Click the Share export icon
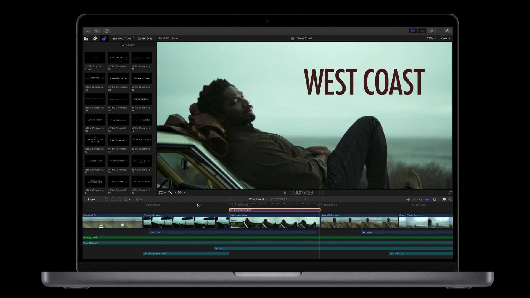This screenshot has width=530, height=298. [x=447, y=31]
